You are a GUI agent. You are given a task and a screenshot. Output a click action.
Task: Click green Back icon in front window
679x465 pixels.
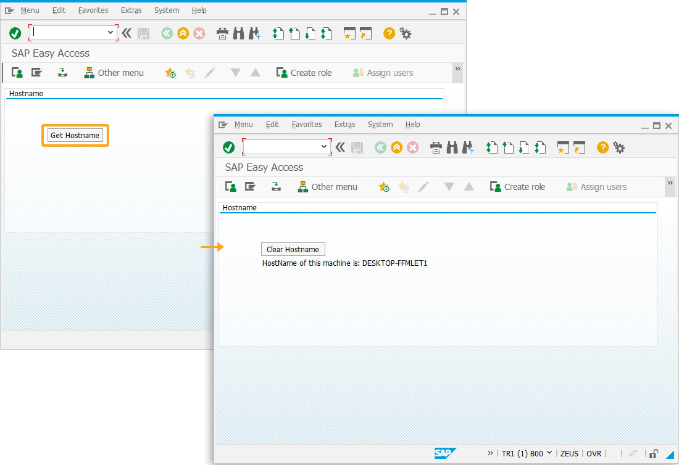(x=381, y=147)
